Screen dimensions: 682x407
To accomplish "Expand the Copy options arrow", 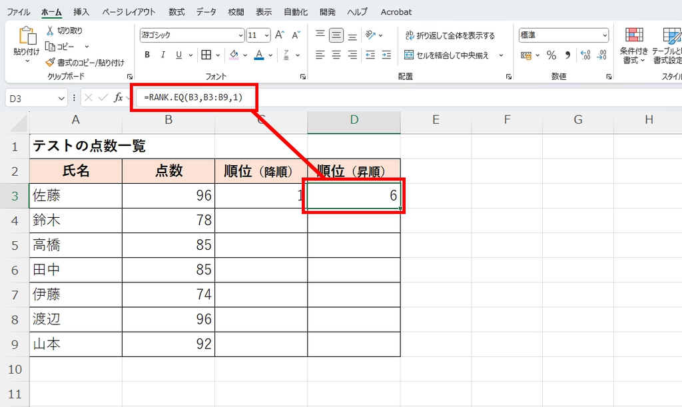I will coord(87,47).
